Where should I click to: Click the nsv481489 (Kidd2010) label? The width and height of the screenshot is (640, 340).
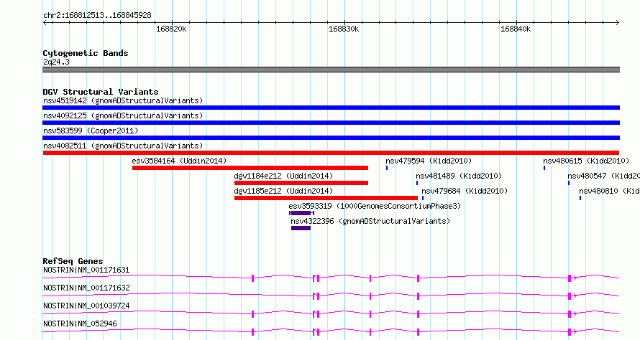(x=459, y=176)
